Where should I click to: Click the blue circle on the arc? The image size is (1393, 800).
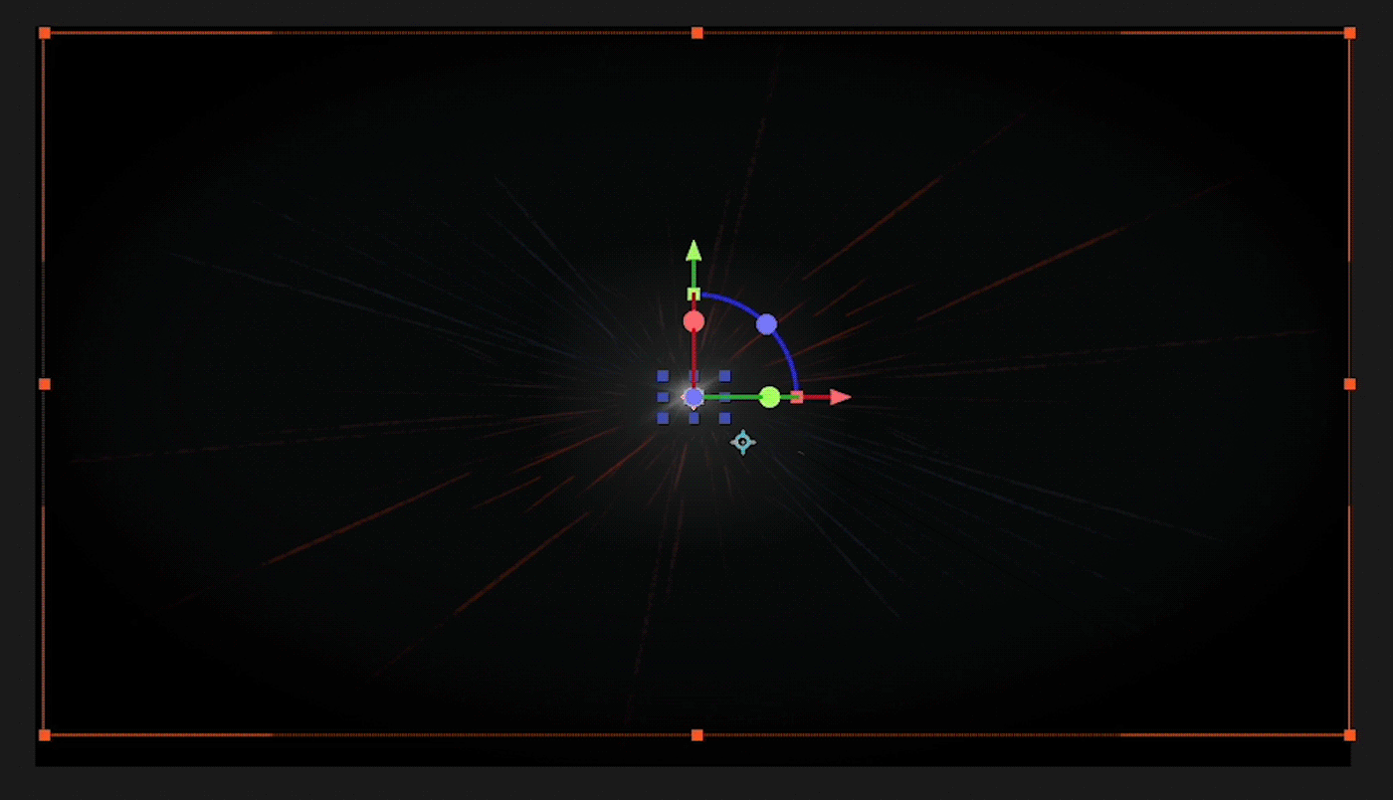click(x=766, y=324)
